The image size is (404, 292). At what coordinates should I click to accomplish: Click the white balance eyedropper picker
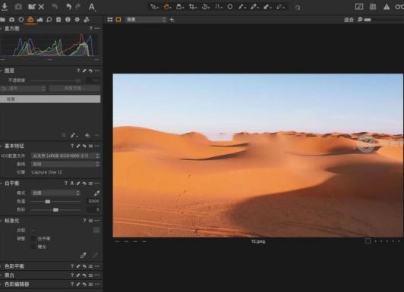(96, 193)
